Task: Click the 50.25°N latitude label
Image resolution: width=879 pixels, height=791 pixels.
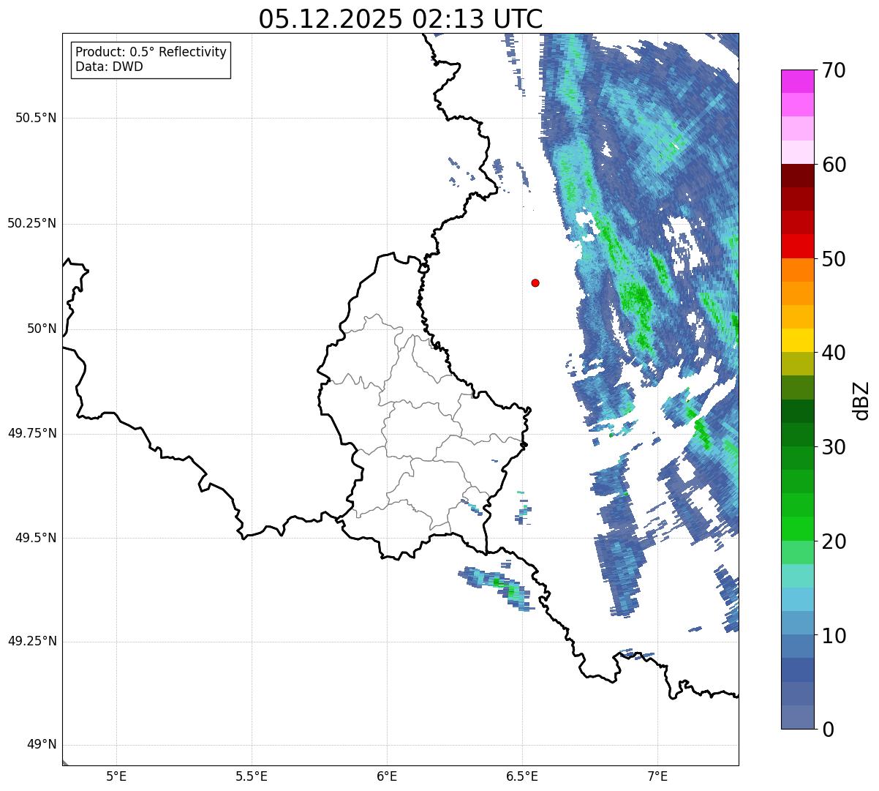Action: (32, 223)
